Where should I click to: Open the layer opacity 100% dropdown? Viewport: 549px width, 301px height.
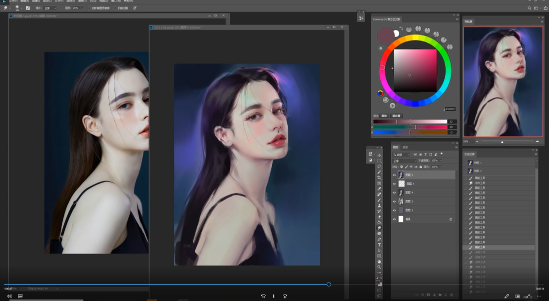point(441,161)
